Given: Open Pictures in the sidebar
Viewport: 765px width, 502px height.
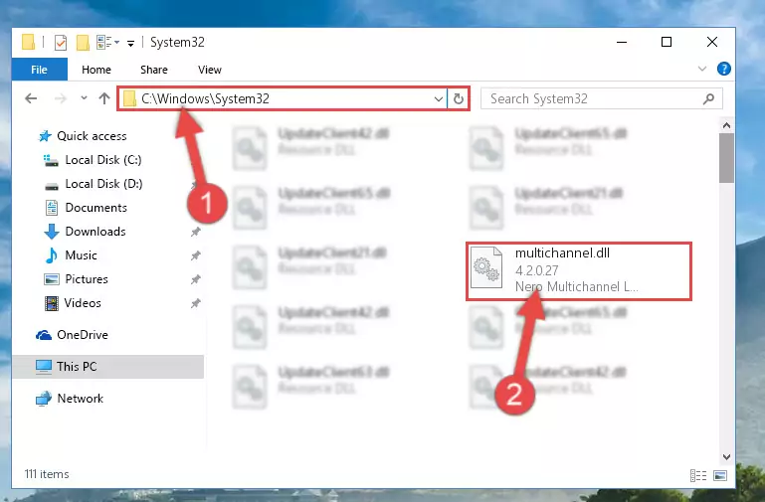Looking at the screenshot, I should (87, 279).
